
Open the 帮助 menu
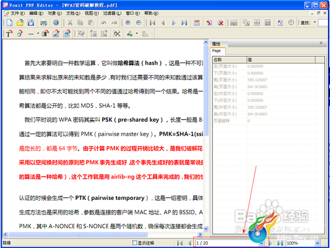[151, 13]
